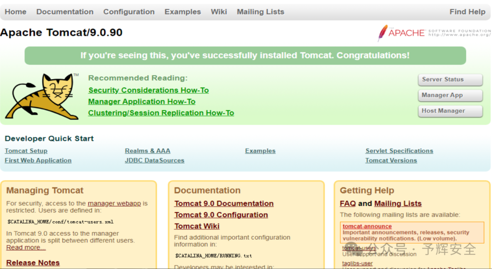Open Mailing Lists link in Getting Help
Viewport: 492px width, 269px height.
coord(398,204)
